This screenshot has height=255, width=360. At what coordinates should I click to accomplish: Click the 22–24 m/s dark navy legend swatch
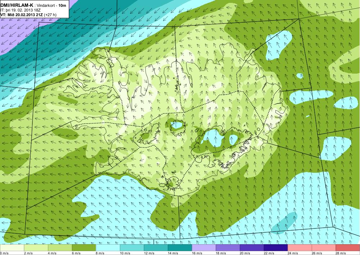coord(276,248)
